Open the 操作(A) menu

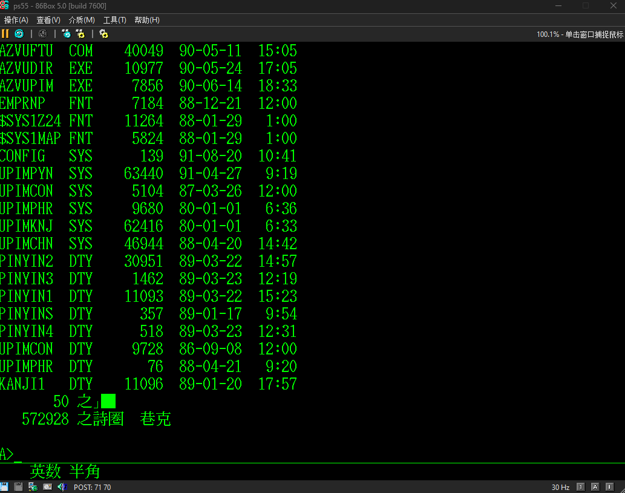[x=16, y=20]
